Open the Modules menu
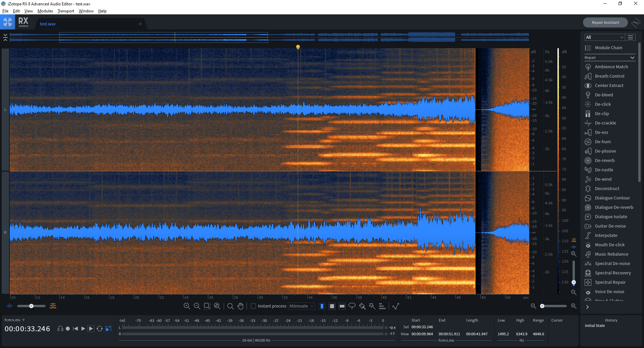644x348 pixels. click(45, 11)
